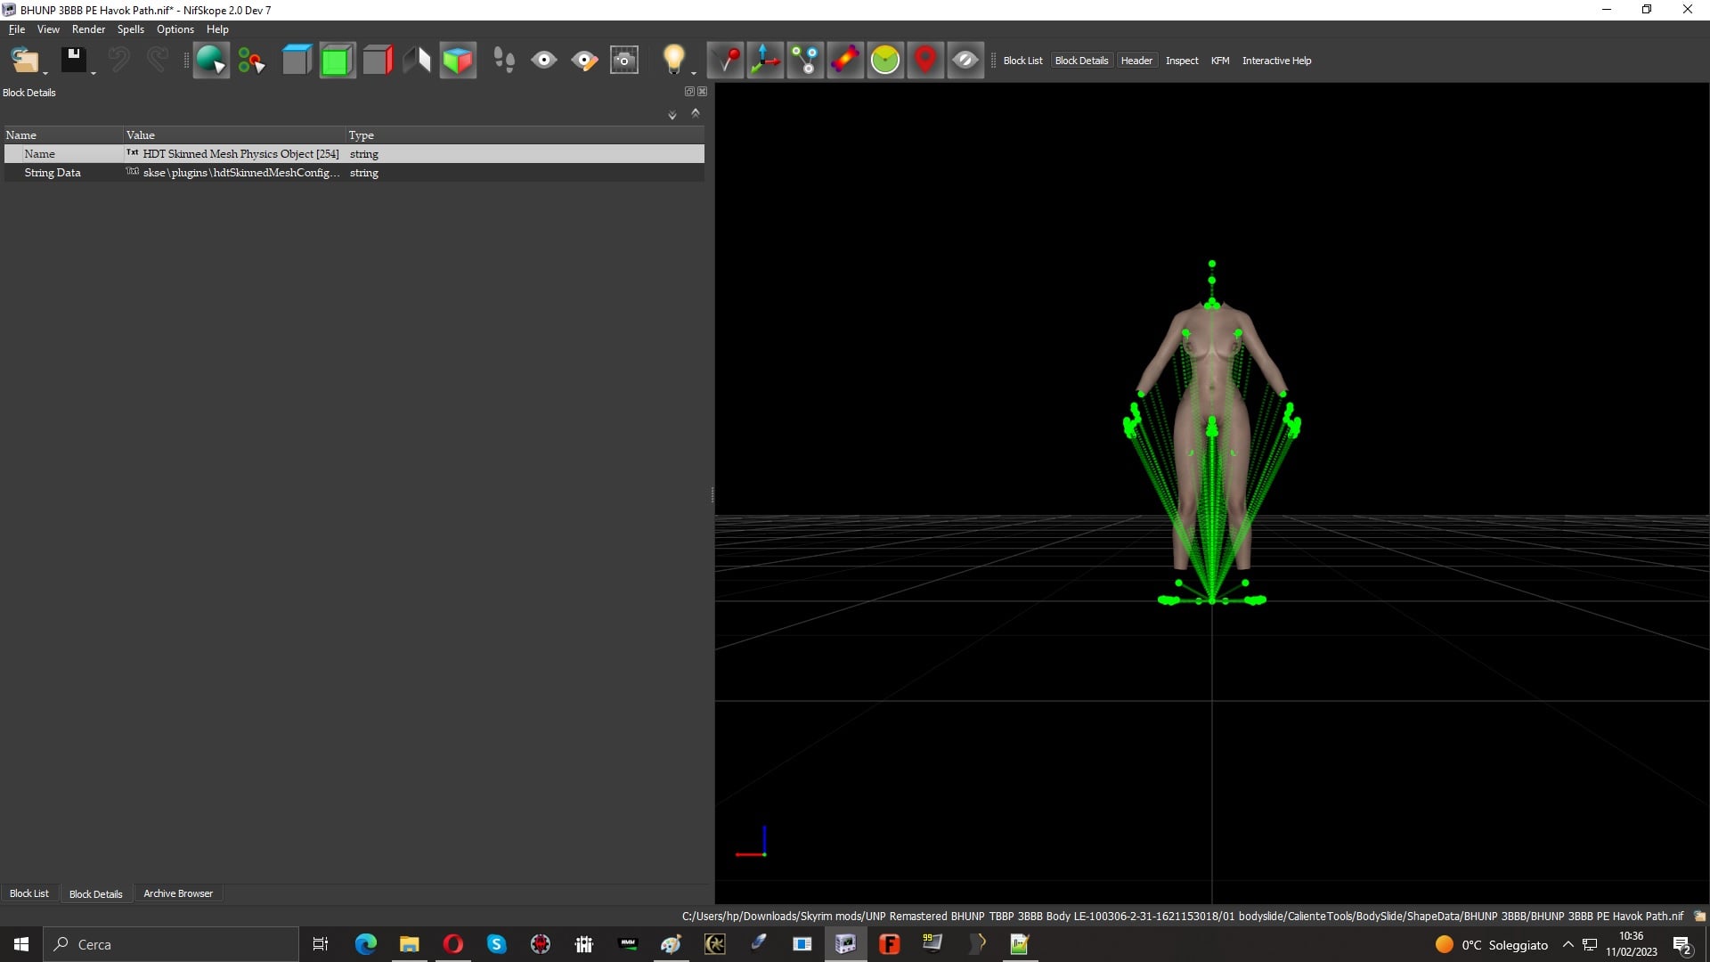Click the file path status bar icon
The image size is (1710, 962).
point(1699,916)
